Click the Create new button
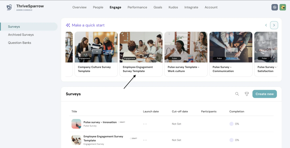 [x=264, y=94]
